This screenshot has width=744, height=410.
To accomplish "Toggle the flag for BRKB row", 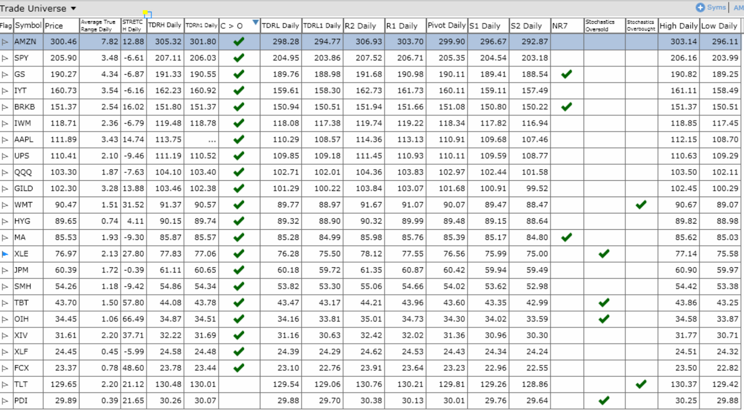I will tap(5, 107).
